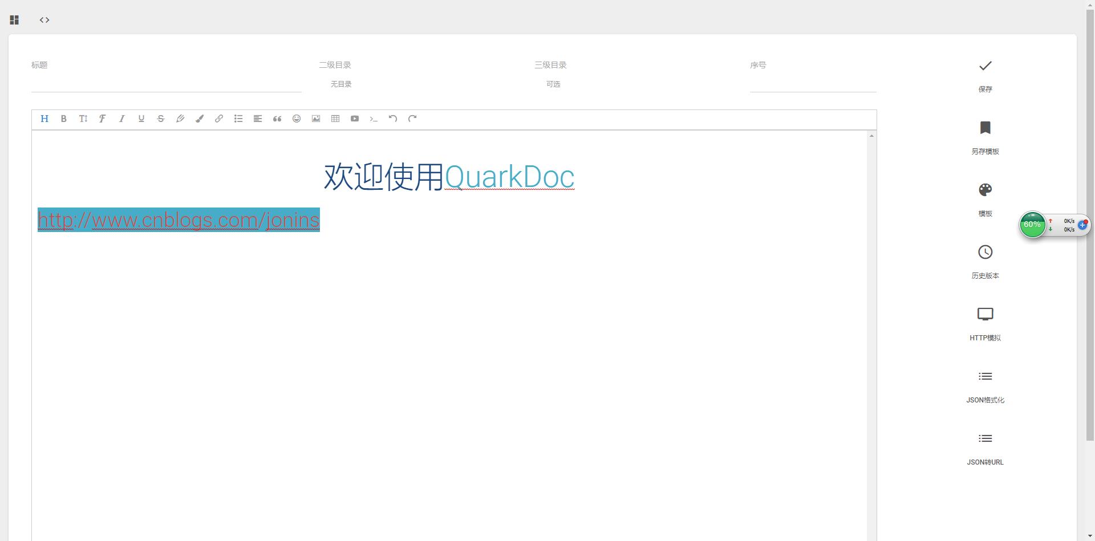1095x541 pixels.
Task: Open the text alignment tool
Action: (x=258, y=119)
